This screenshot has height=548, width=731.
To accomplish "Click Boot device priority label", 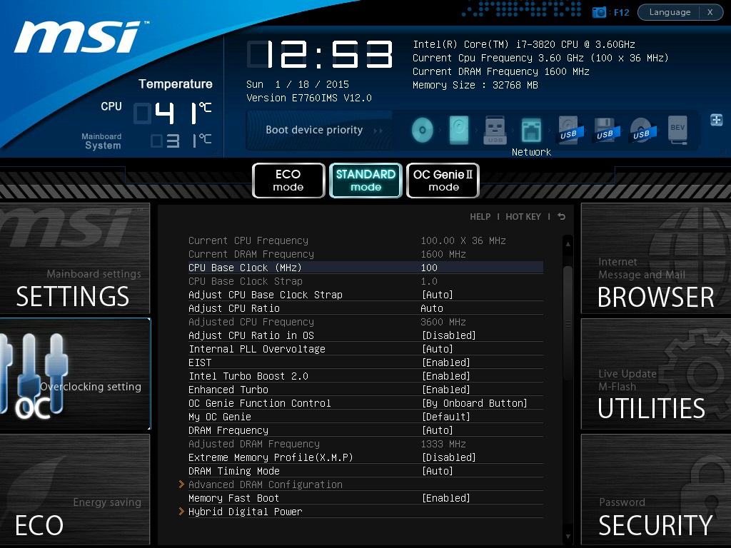I will pyautogui.click(x=314, y=130).
